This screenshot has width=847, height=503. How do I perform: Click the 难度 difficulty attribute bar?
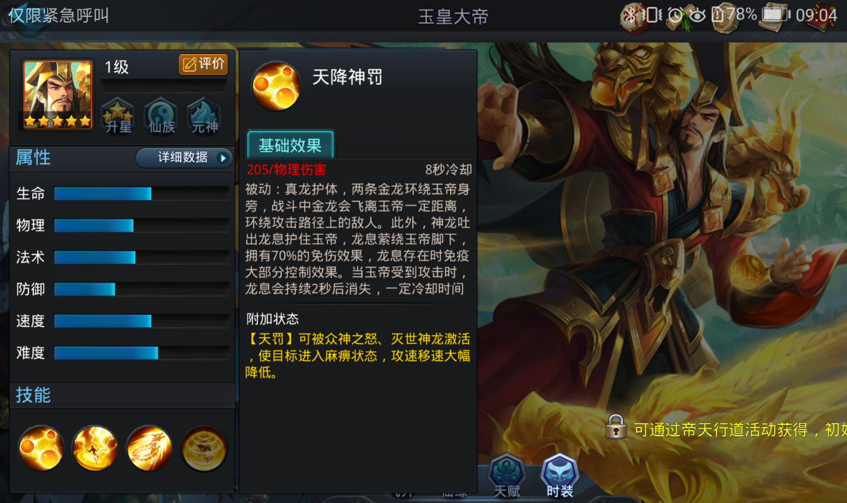(142, 353)
